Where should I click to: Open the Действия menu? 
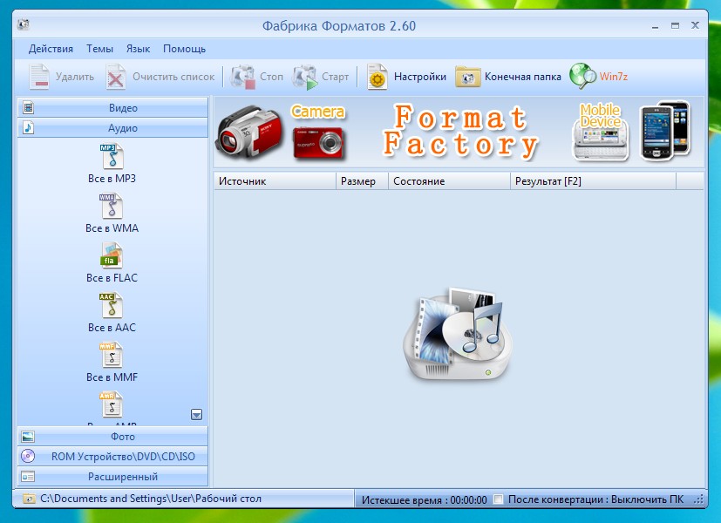point(51,49)
